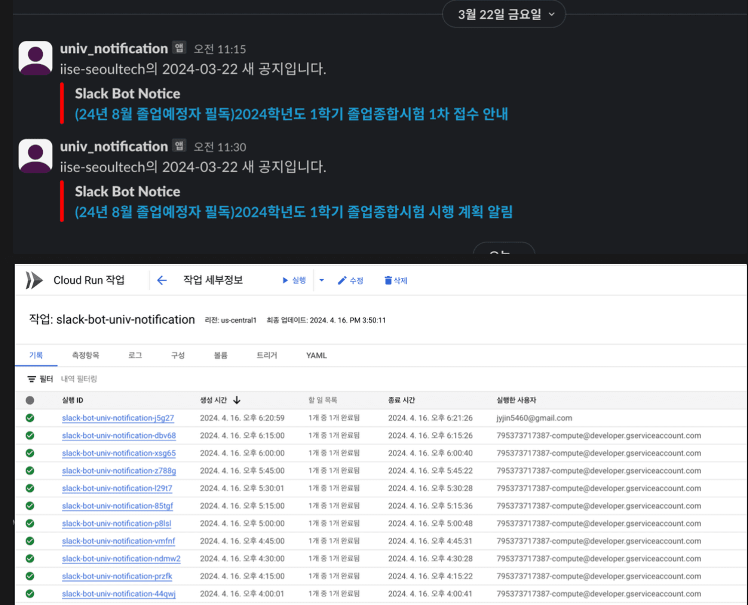Click the 오후 6:20:59 creation time cell
This screenshot has width=748, height=605.
tap(242, 418)
